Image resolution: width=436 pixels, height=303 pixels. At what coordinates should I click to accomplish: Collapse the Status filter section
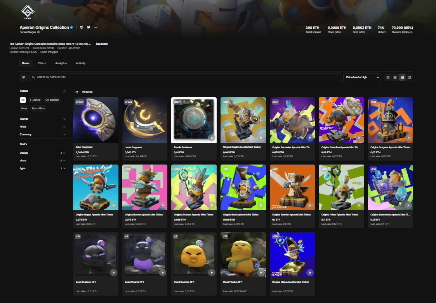pos(64,91)
